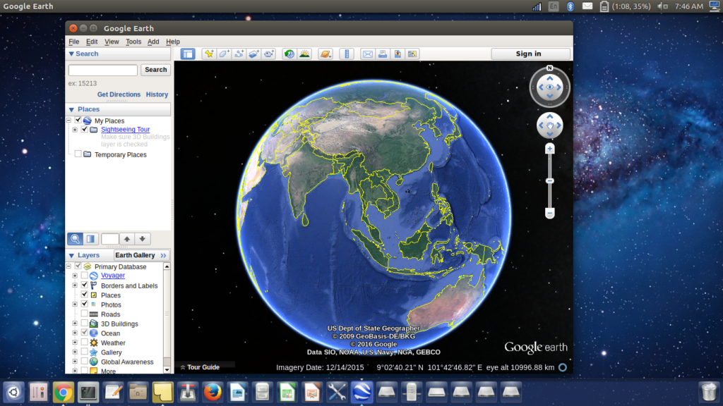This screenshot has width=723, height=406.
Task: Click the Email envelope toolbar icon
Action: point(367,54)
